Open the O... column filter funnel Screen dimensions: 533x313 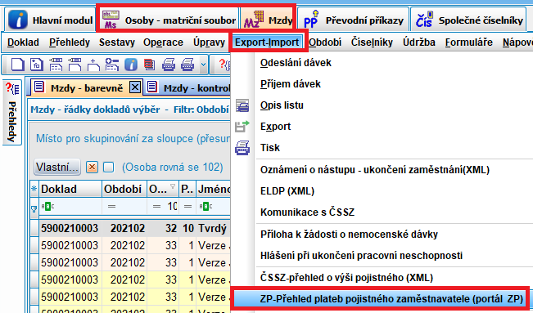(x=173, y=186)
